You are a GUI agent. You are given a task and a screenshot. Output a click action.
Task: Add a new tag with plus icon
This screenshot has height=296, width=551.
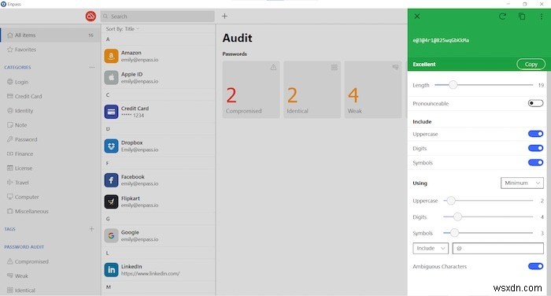click(91, 229)
